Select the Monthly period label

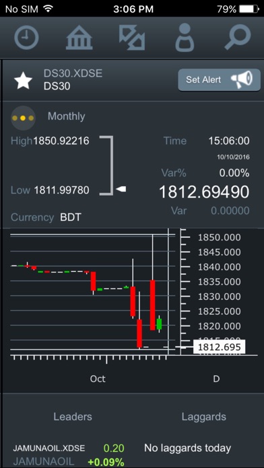[x=67, y=116]
